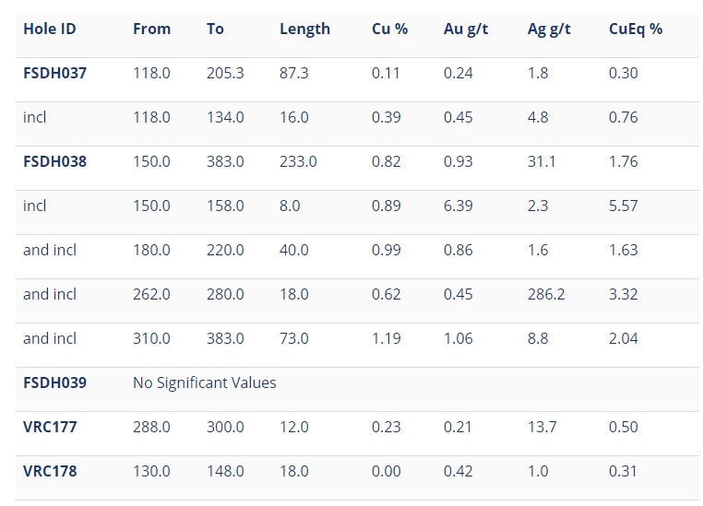Image resolution: width=703 pixels, height=506 pixels.
Task: Select the 1.19 copper percent value
Action: pos(386,338)
